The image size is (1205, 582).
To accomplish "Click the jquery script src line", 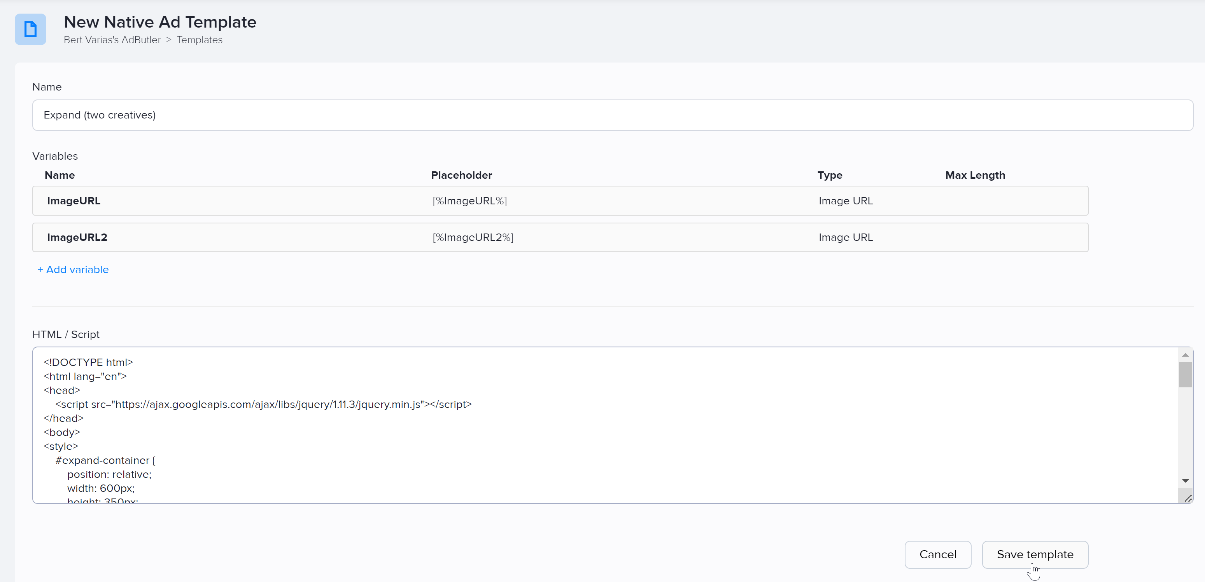I will (263, 404).
